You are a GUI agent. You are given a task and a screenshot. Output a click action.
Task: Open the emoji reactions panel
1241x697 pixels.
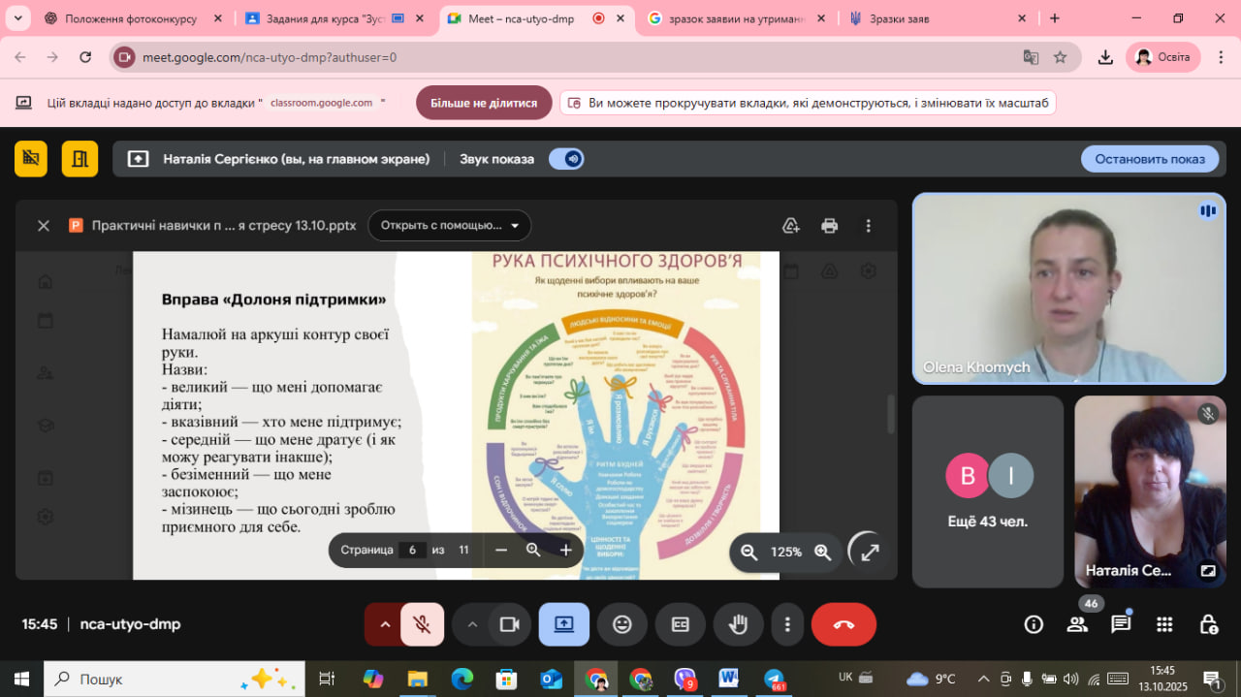click(x=621, y=625)
